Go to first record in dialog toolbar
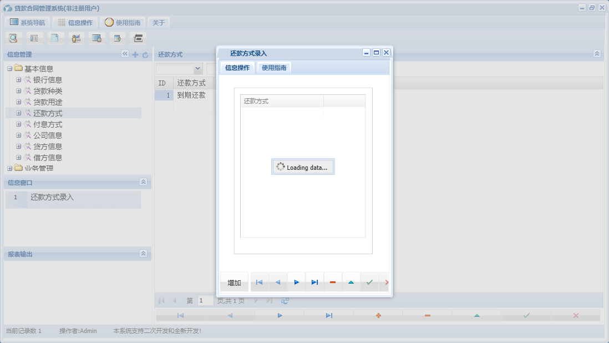Image resolution: width=609 pixels, height=343 pixels. click(x=260, y=283)
